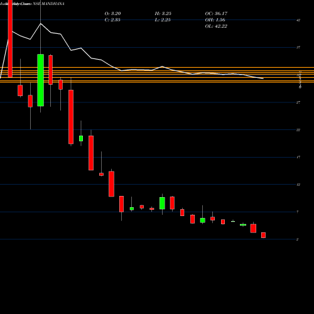Click the 2 price axis label
The width and height of the screenshot is (314, 314).
[x=297, y=239]
